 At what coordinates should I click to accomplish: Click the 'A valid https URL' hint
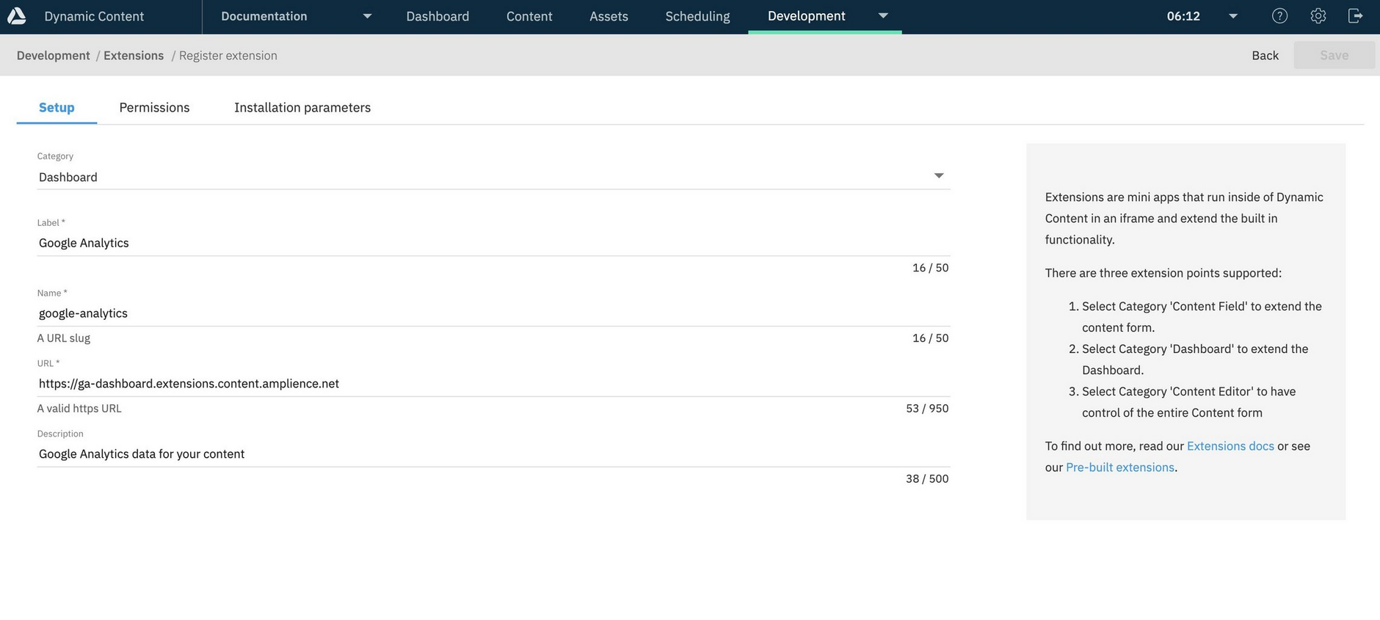79,408
